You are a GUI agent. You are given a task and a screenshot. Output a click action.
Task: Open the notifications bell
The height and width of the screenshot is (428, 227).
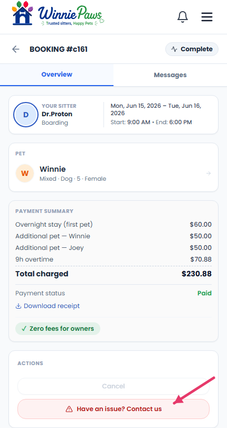point(183,17)
